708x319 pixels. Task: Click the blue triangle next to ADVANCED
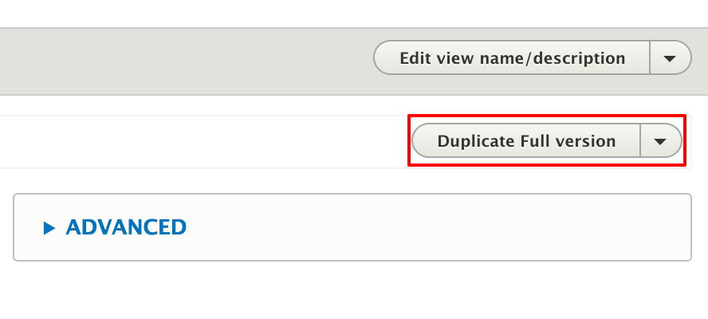click(x=49, y=228)
